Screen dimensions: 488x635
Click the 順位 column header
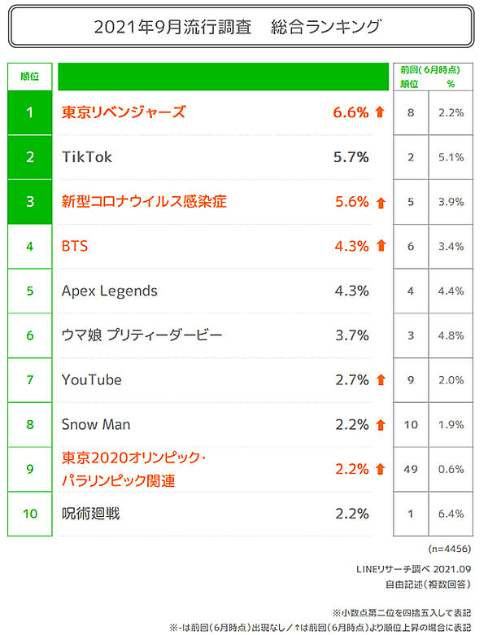(x=30, y=77)
